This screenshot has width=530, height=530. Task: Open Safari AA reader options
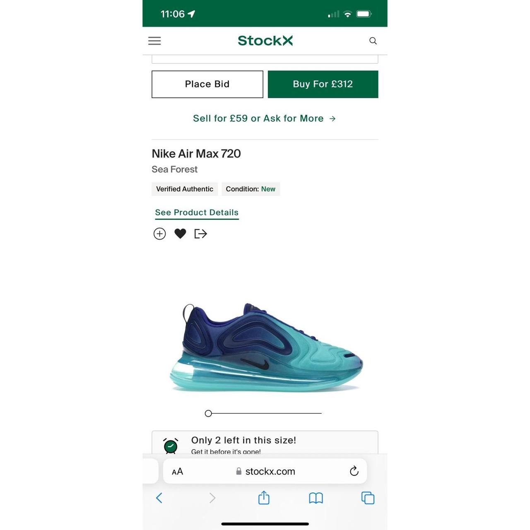(x=177, y=471)
